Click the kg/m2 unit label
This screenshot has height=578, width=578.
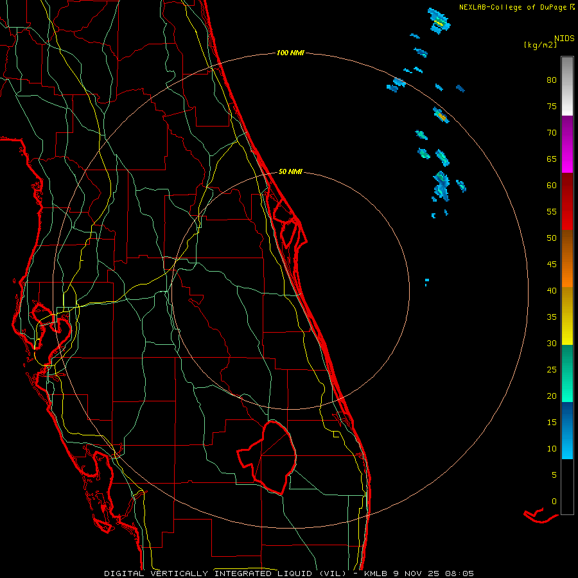(540, 45)
